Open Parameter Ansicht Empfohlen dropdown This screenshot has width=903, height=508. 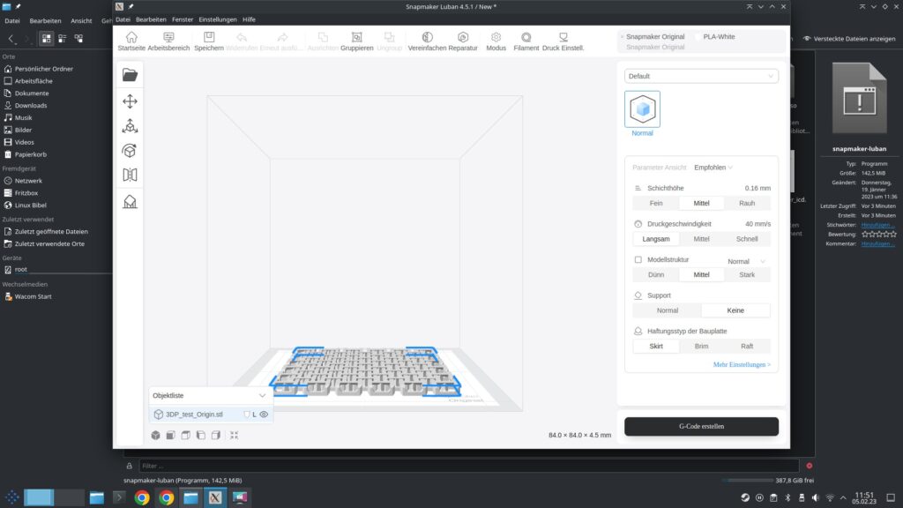coord(713,168)
